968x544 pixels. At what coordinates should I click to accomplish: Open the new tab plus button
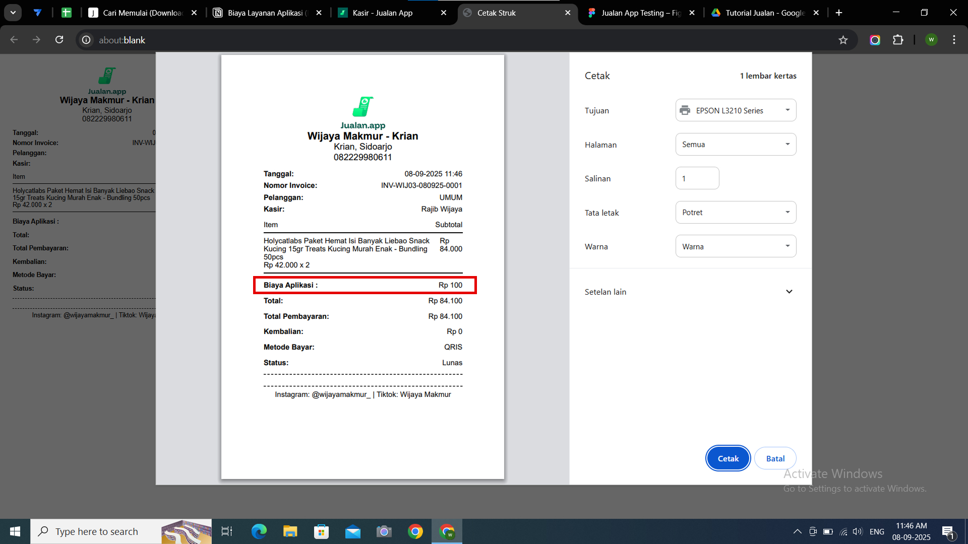pyautogui.click(x=839, y=13)
